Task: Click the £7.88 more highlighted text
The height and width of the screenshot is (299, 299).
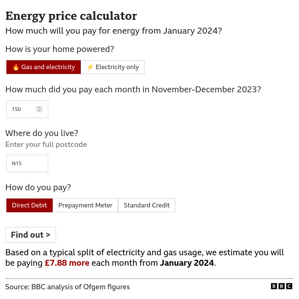Action: tap(67, 263)
